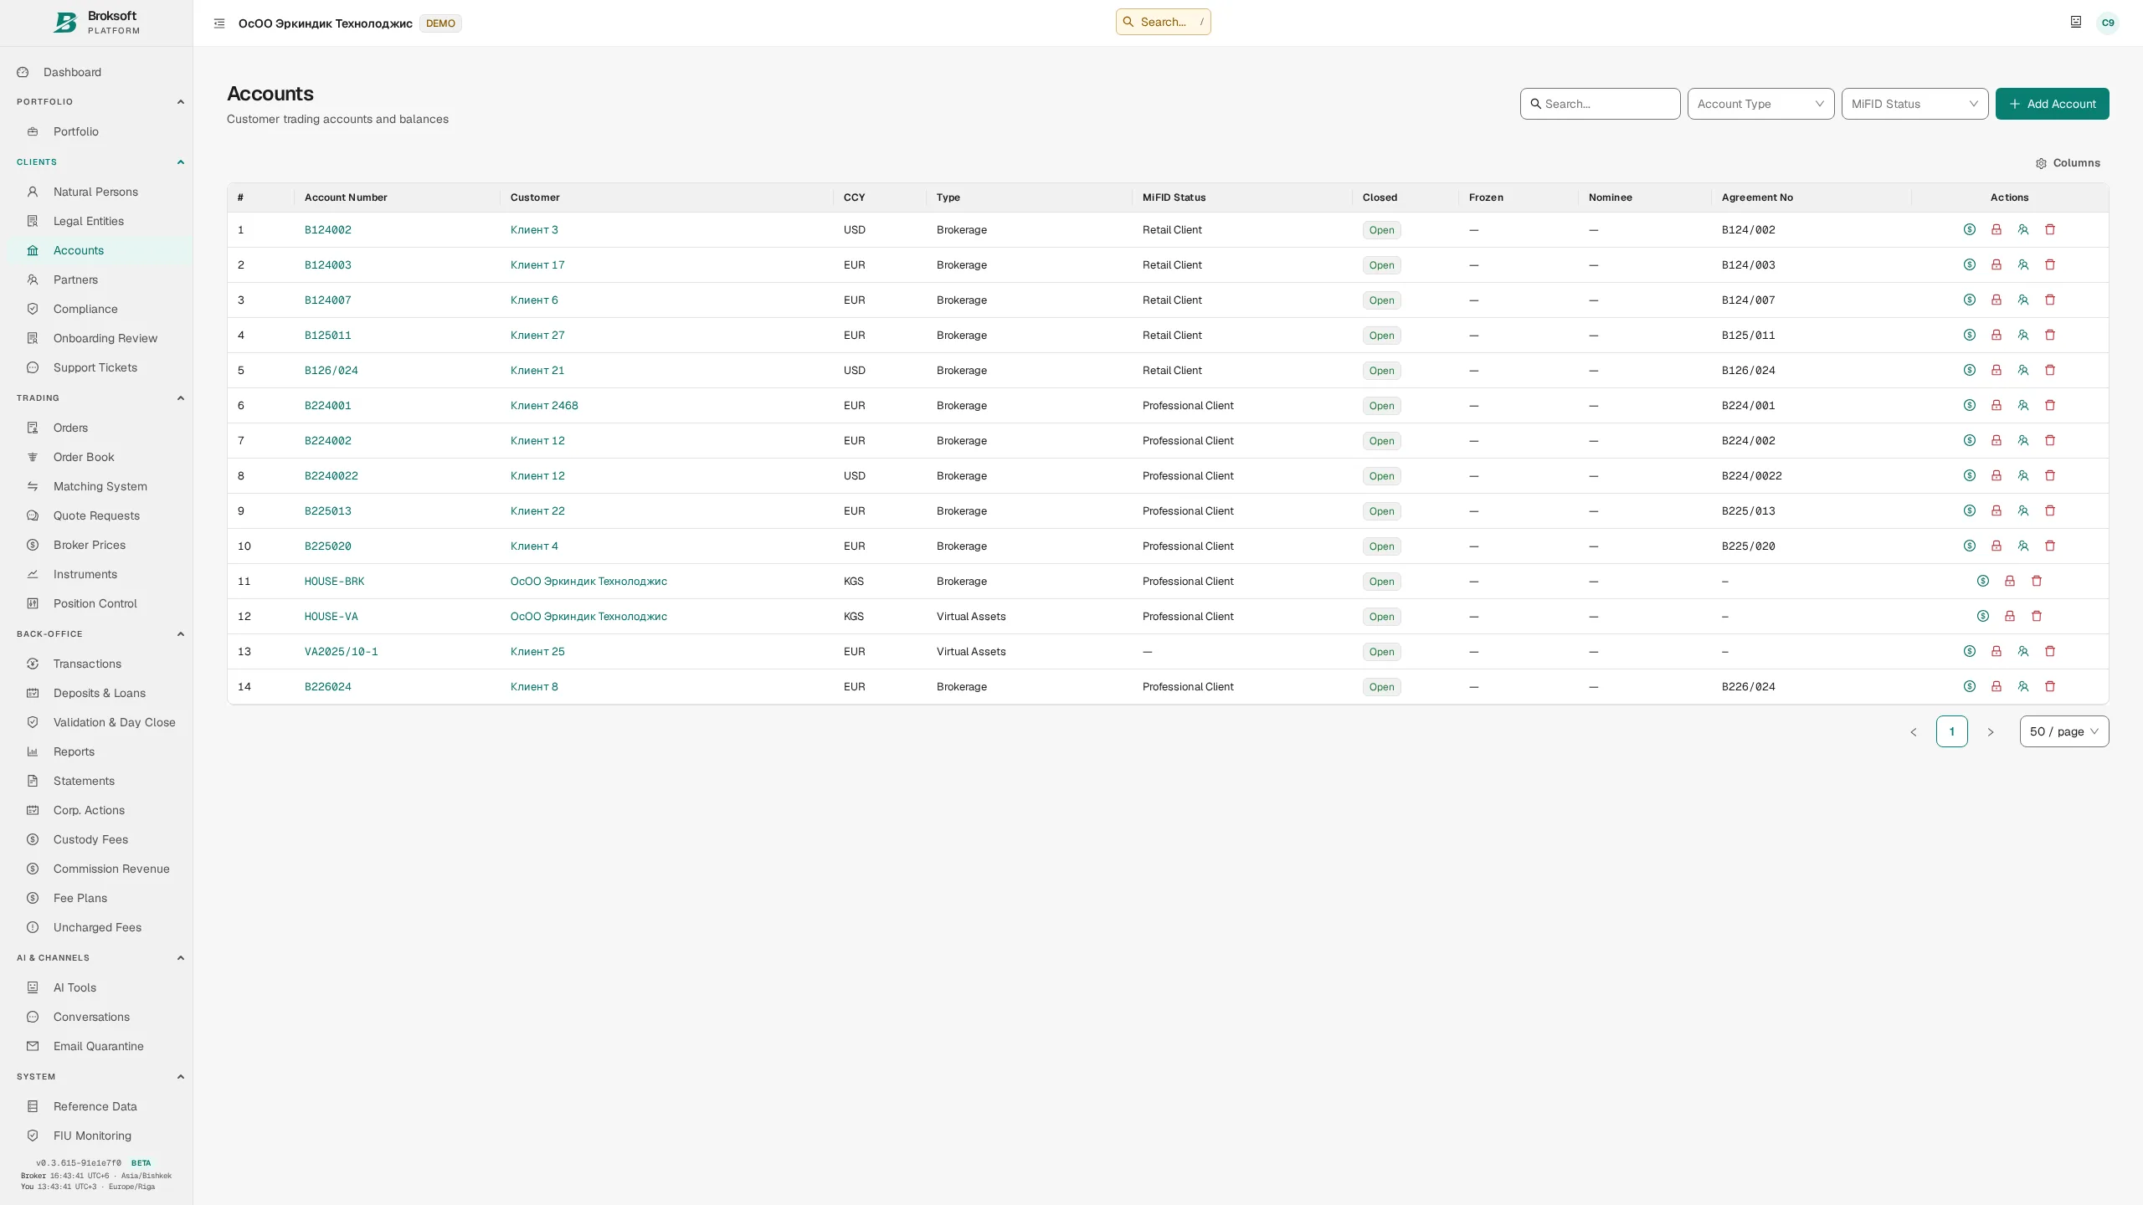The width and height of the screenshot is (2143, 1205).
Task: Click the dollar balance icon for account B124002
Action: pyautogui.click(x=1969, y=229)
